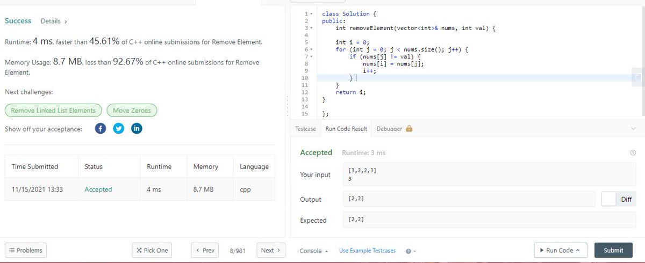The width and height of the screenshot is (645, 263).
Task: Open the Problems list
Action: coord(25,250)
